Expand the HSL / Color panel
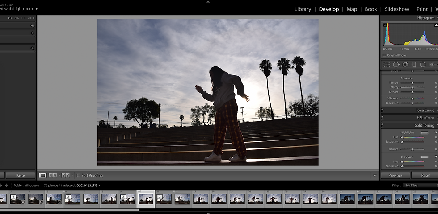The height and width of the screenshot is (214, 438). coord(437,118)
